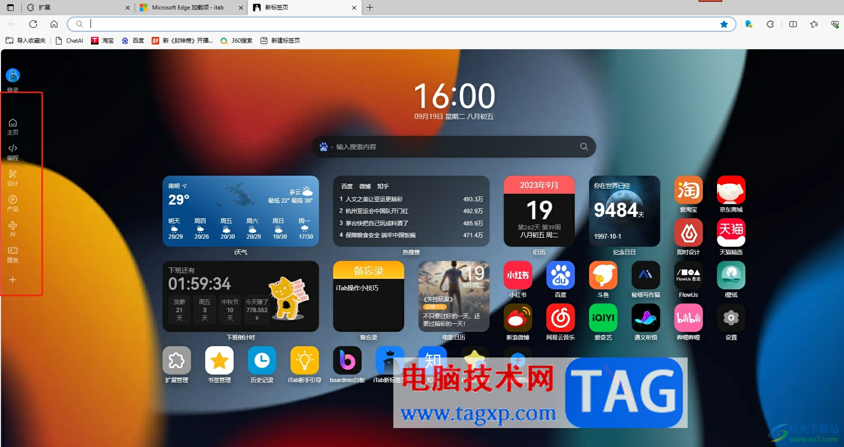844x447 pixels.
Task: Click the 输入搜索内容 search field
Action: 454,147
